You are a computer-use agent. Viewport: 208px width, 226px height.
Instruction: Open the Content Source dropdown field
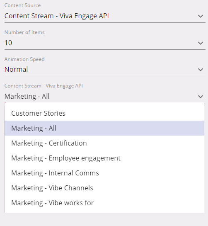pos(105,16)
